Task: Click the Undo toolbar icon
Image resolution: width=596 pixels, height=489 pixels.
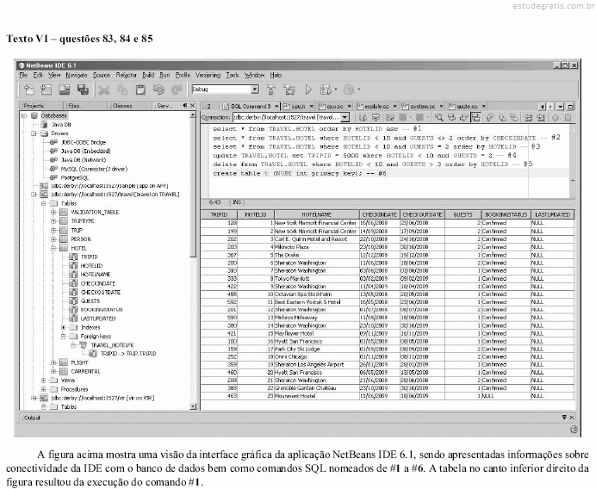Action: (158, 90)
